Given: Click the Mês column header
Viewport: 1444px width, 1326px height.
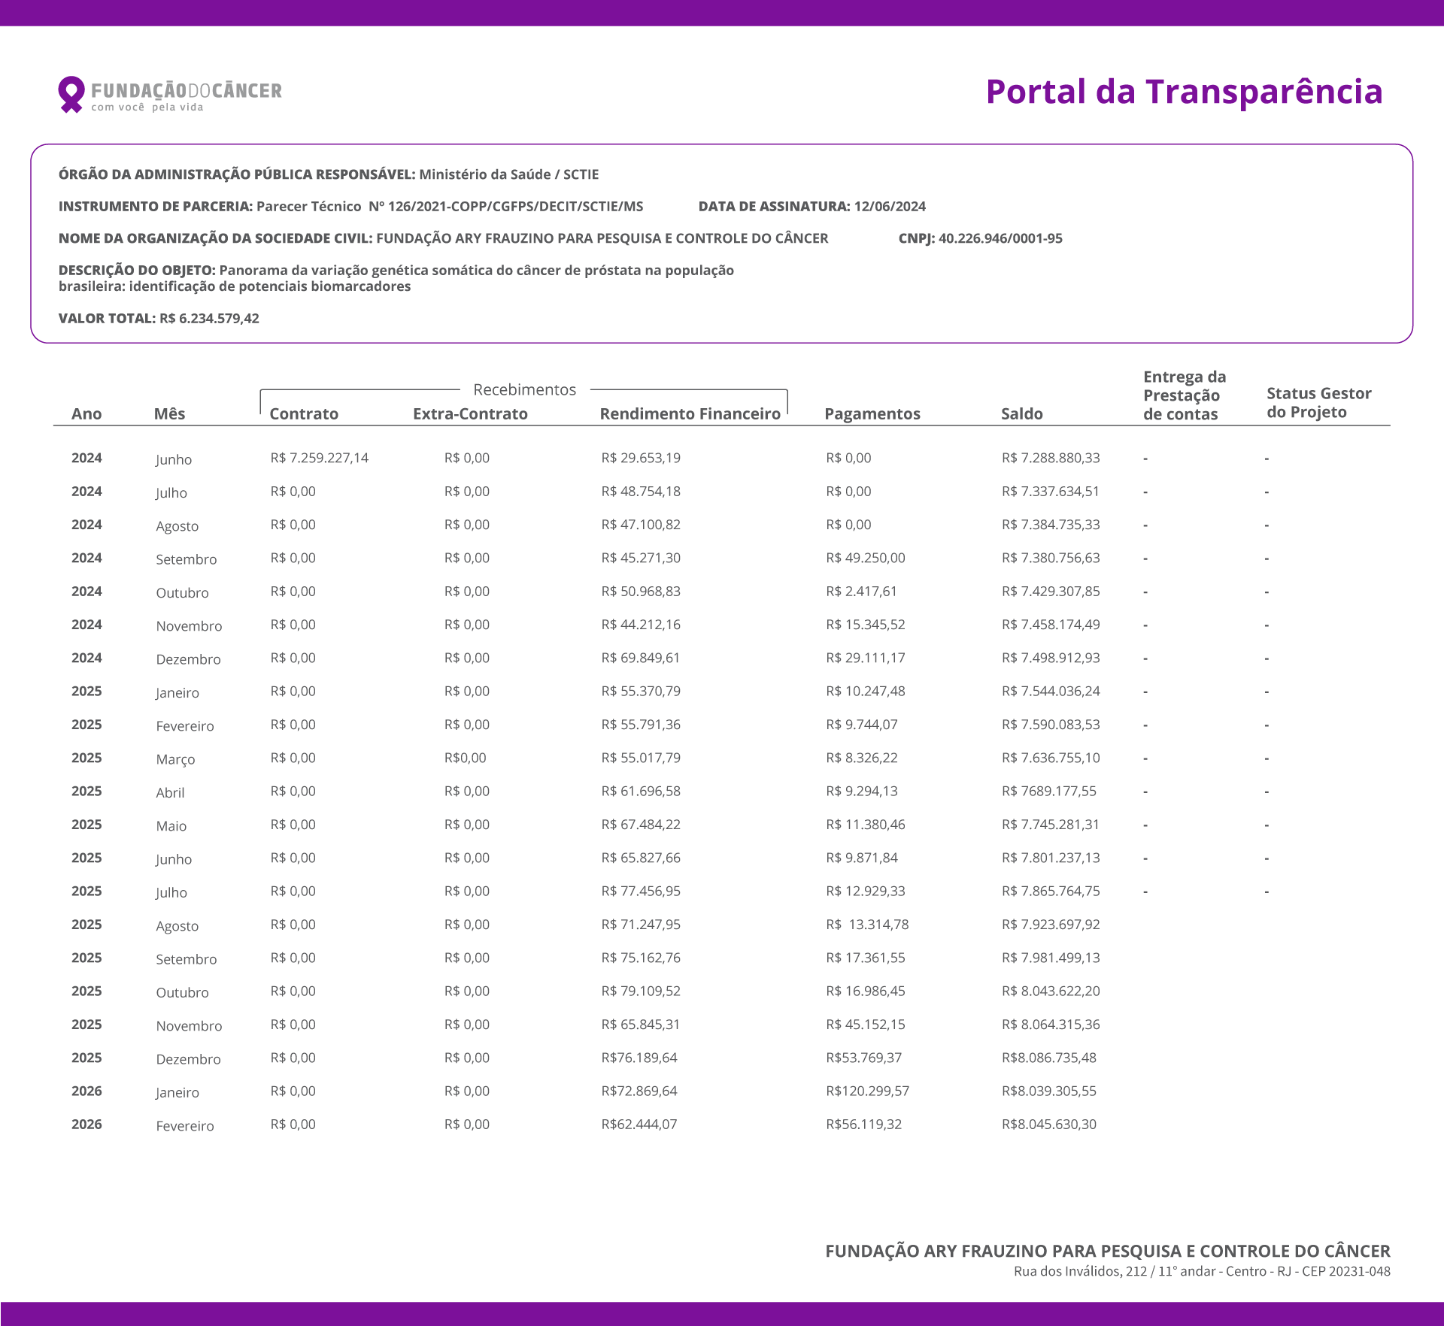Looking at the screenshot, I should [169, 413].
